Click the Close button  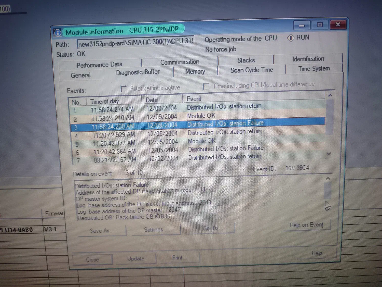pos(92,260)
